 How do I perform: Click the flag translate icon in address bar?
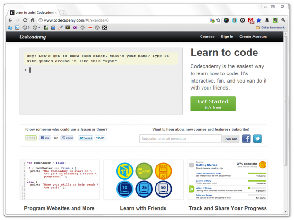coord(212,20)
